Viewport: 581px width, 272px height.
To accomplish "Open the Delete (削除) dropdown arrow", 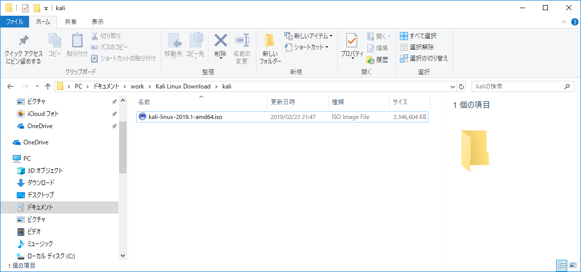I will coord(220,58).
